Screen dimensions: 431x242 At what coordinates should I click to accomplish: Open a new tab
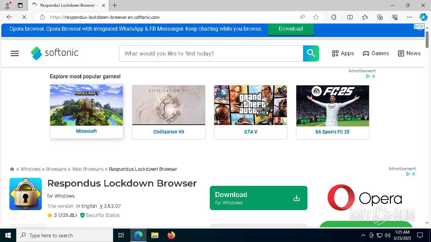click(115, 5)
